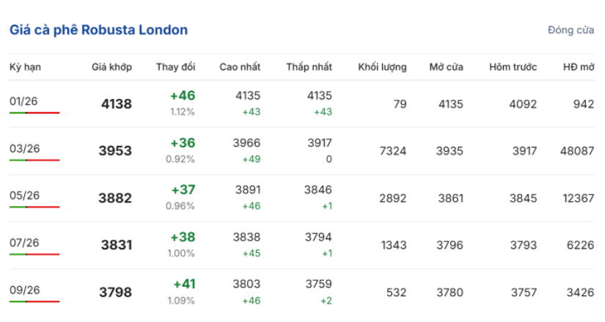The height and width of the screenshot is (322, 605).
Task: Click the green-red range bar under 01/26
Action: point(34,113)
